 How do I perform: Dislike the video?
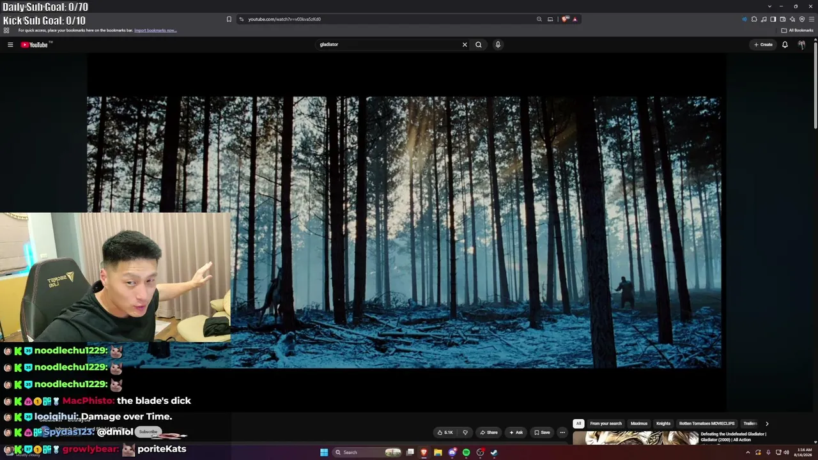click(x=465, y=433)
